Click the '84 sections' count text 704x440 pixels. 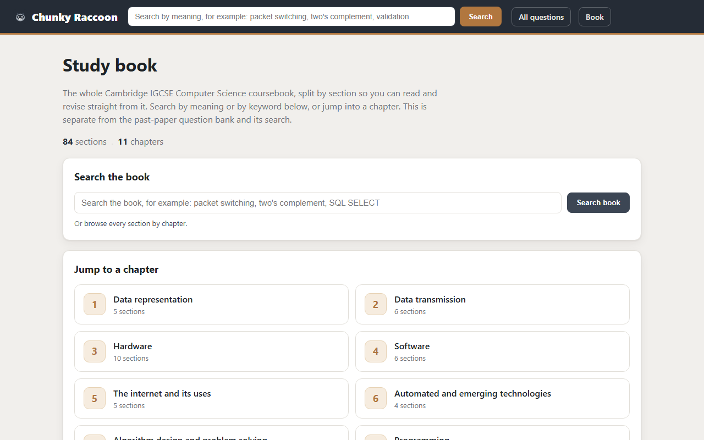[x=85, y=141]
